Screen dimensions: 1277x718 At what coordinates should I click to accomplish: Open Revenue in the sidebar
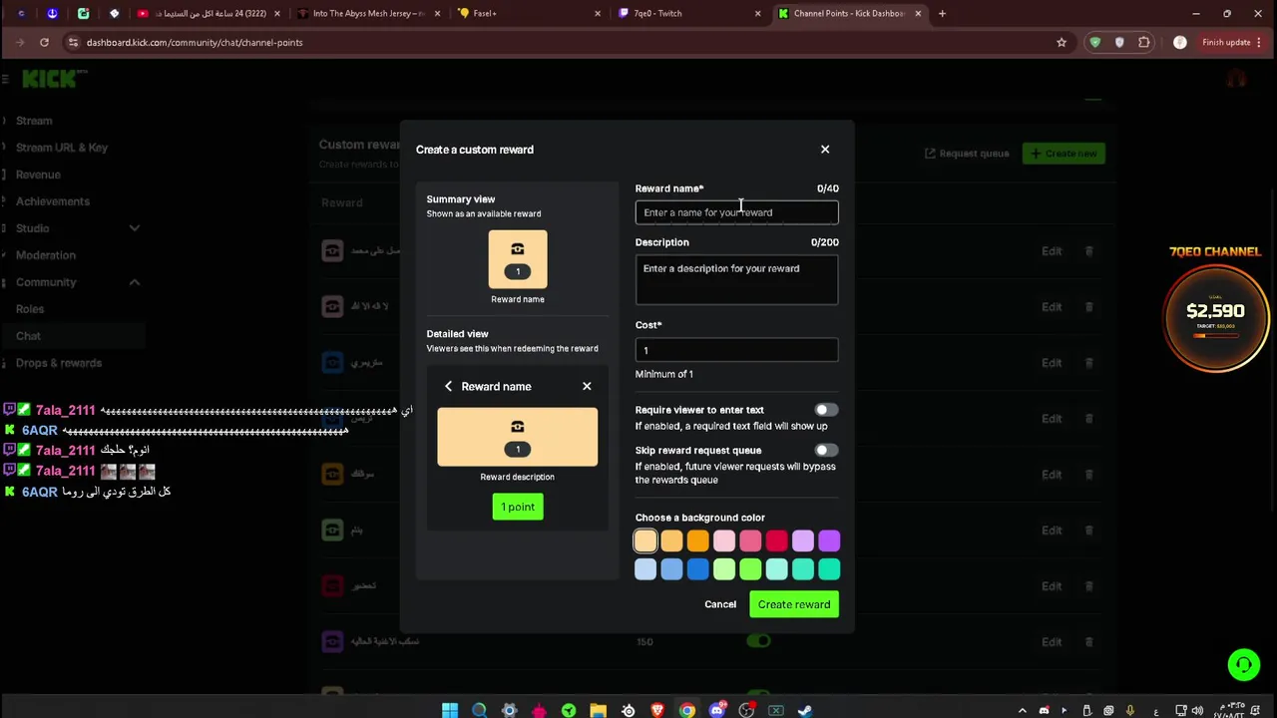pyautogui.click(x=38, y=175)
